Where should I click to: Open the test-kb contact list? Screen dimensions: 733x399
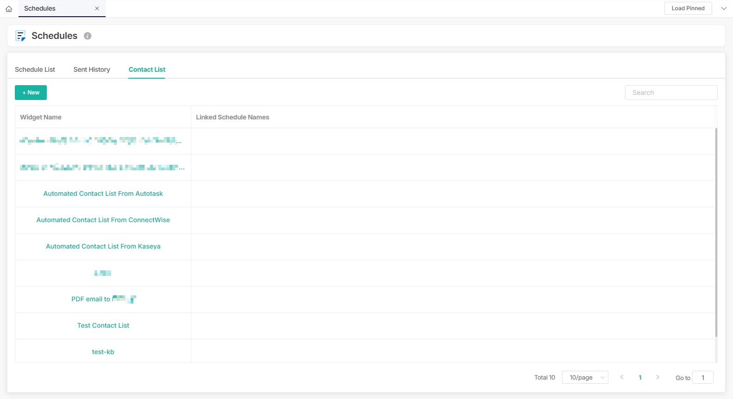click(103, 352)
